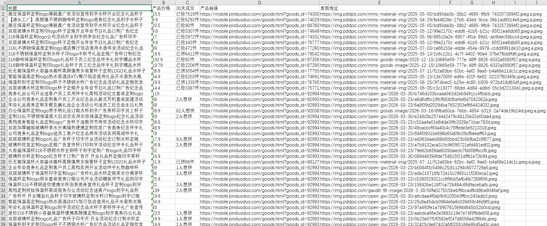This screenshot has width=547, height=226.
Task: Click the 产品价格 header cell
Action: coord(163,8)
